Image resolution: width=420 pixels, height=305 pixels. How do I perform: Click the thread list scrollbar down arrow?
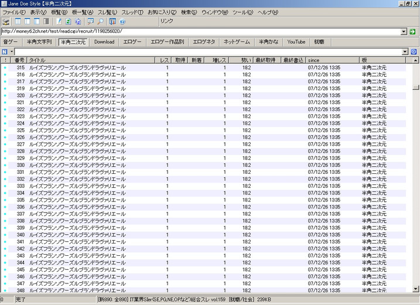click(415, 289)
